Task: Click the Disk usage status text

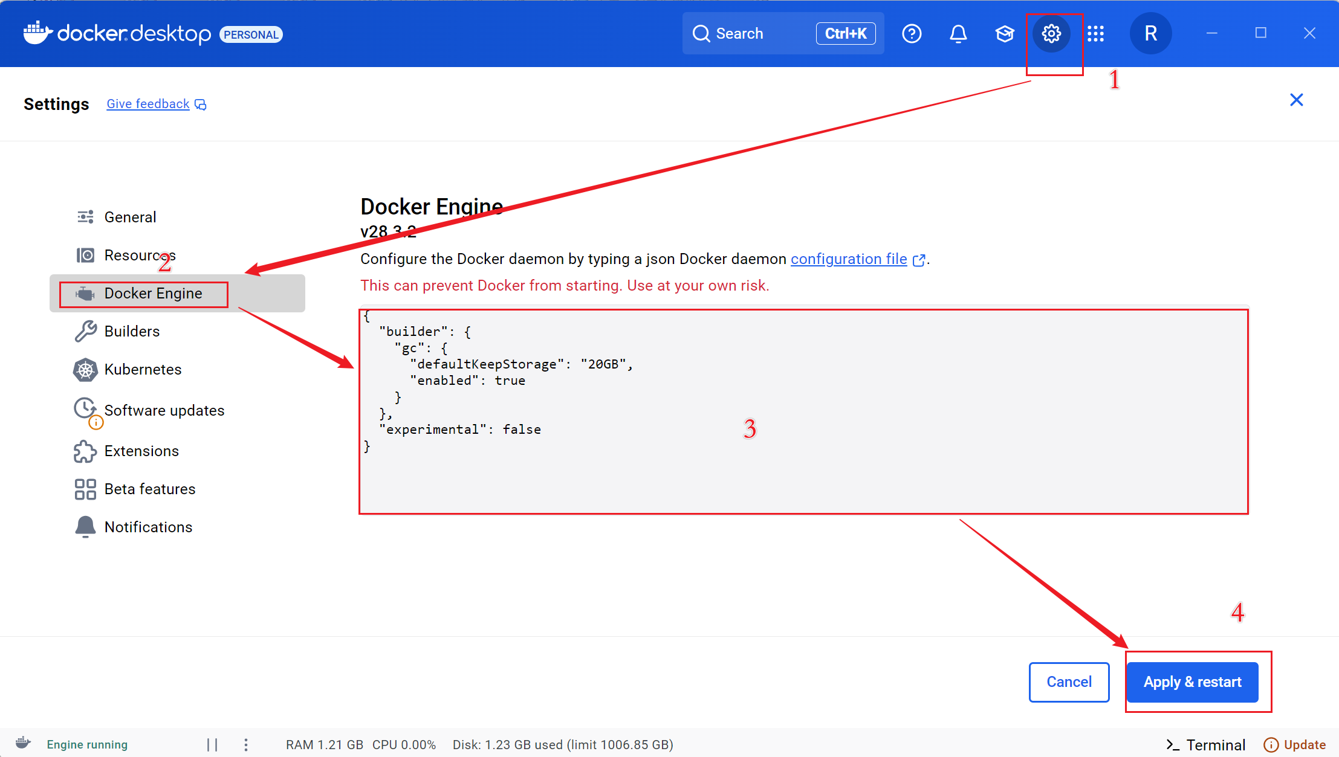Action: pos(563,745)
